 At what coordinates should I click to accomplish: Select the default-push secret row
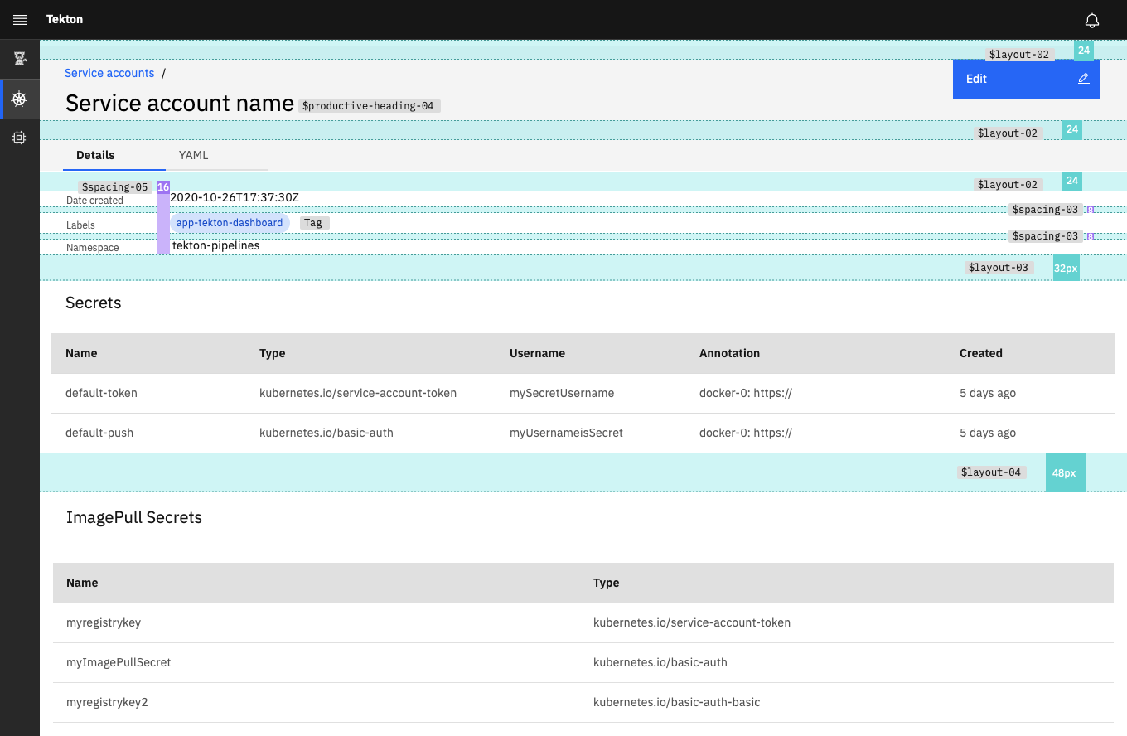[x=101, y=432]
